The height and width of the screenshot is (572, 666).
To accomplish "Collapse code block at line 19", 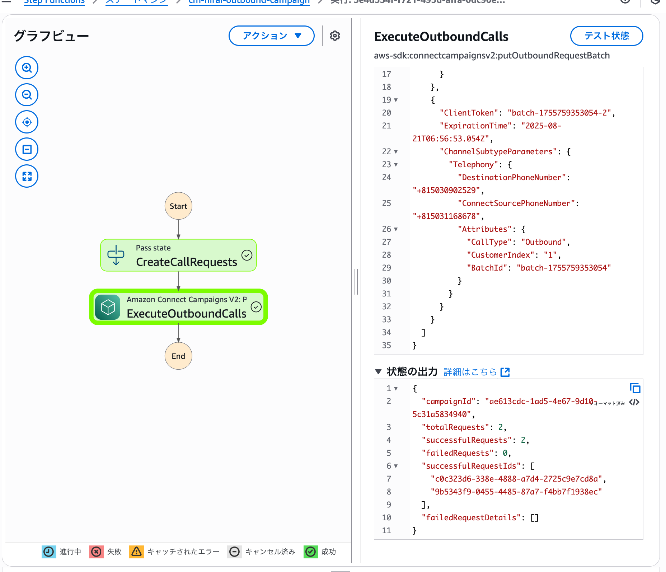I will (x=396, y=100).
